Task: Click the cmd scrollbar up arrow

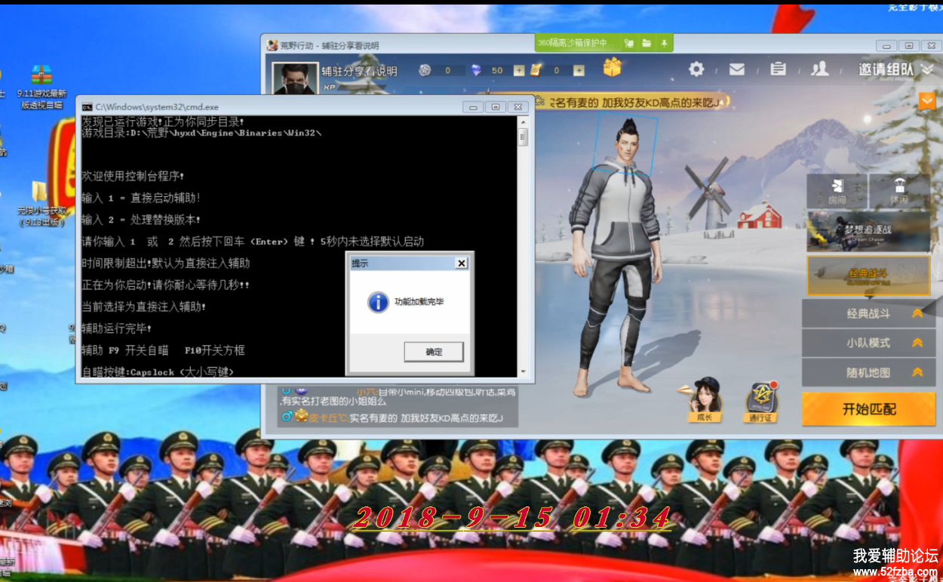Action: [523, 122]
